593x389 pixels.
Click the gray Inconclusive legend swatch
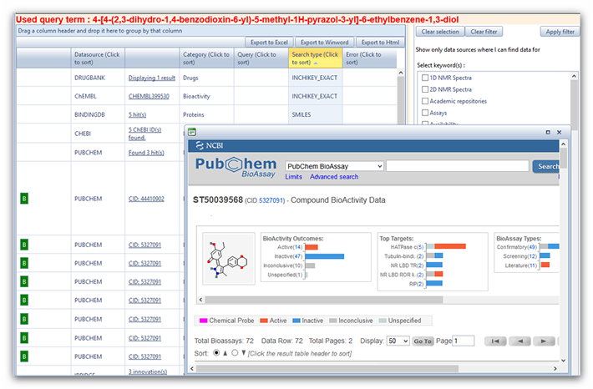click(x=332, y=321)
